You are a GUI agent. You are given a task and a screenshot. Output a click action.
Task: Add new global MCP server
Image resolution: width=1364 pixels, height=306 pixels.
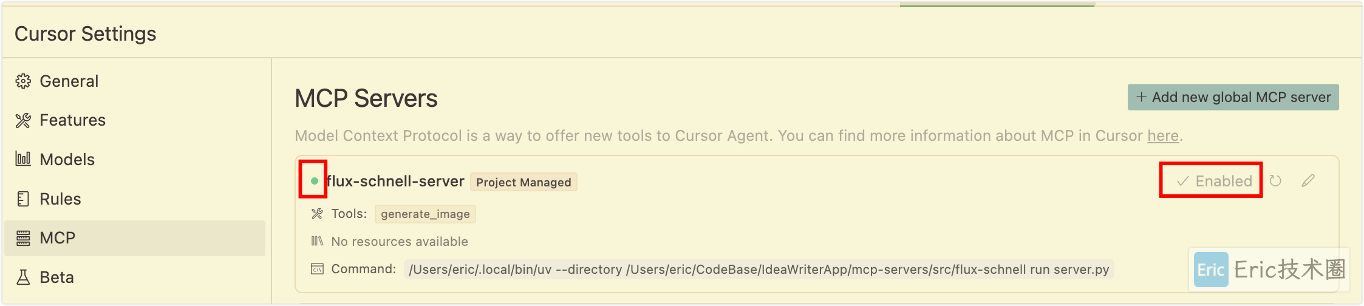click(1233, 97)
